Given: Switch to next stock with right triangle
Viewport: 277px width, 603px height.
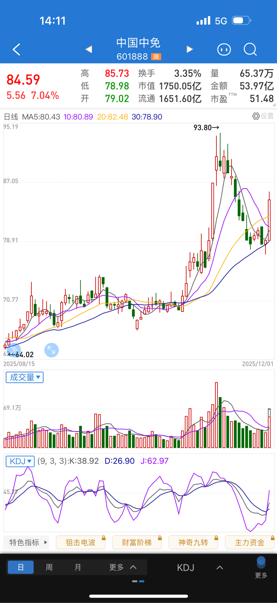Looking at the screenshot, I should tap(189, 49).
